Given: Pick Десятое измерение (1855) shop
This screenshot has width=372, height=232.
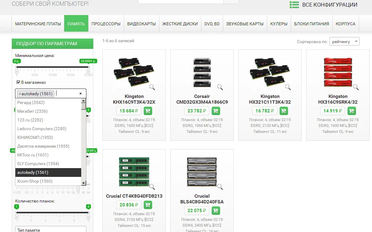Looking at the screenshot, I should point(48,146).
